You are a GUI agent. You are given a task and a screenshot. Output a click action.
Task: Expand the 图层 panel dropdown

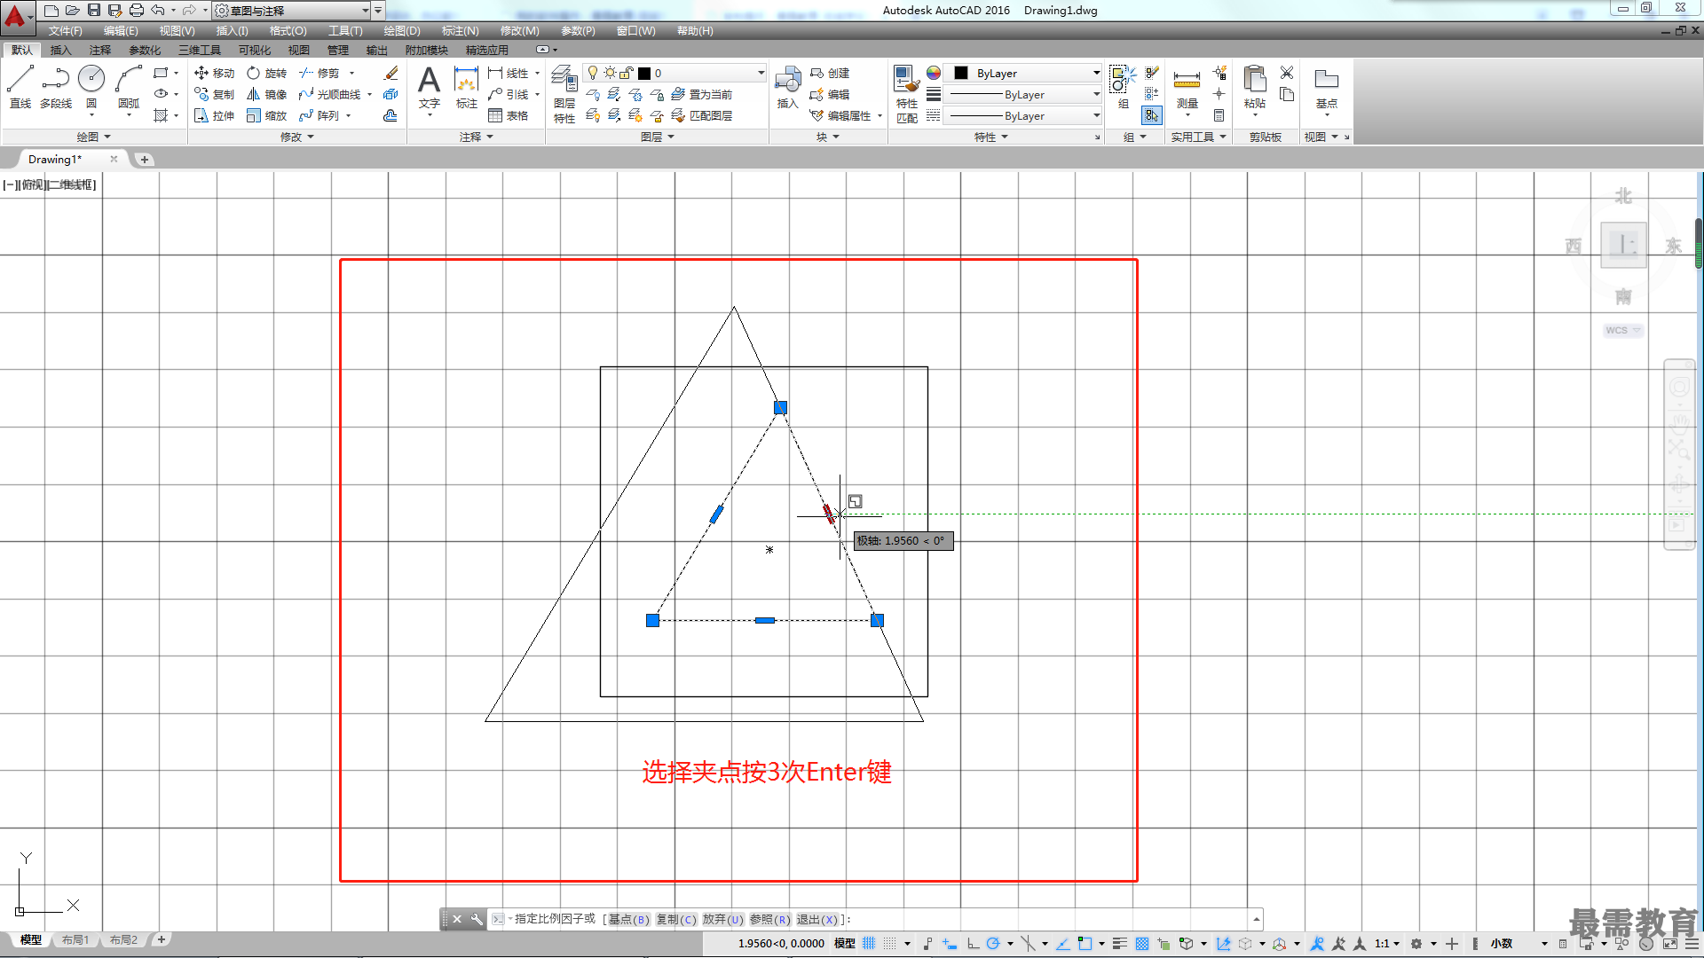pyautogui.click(x=657, y=137)
